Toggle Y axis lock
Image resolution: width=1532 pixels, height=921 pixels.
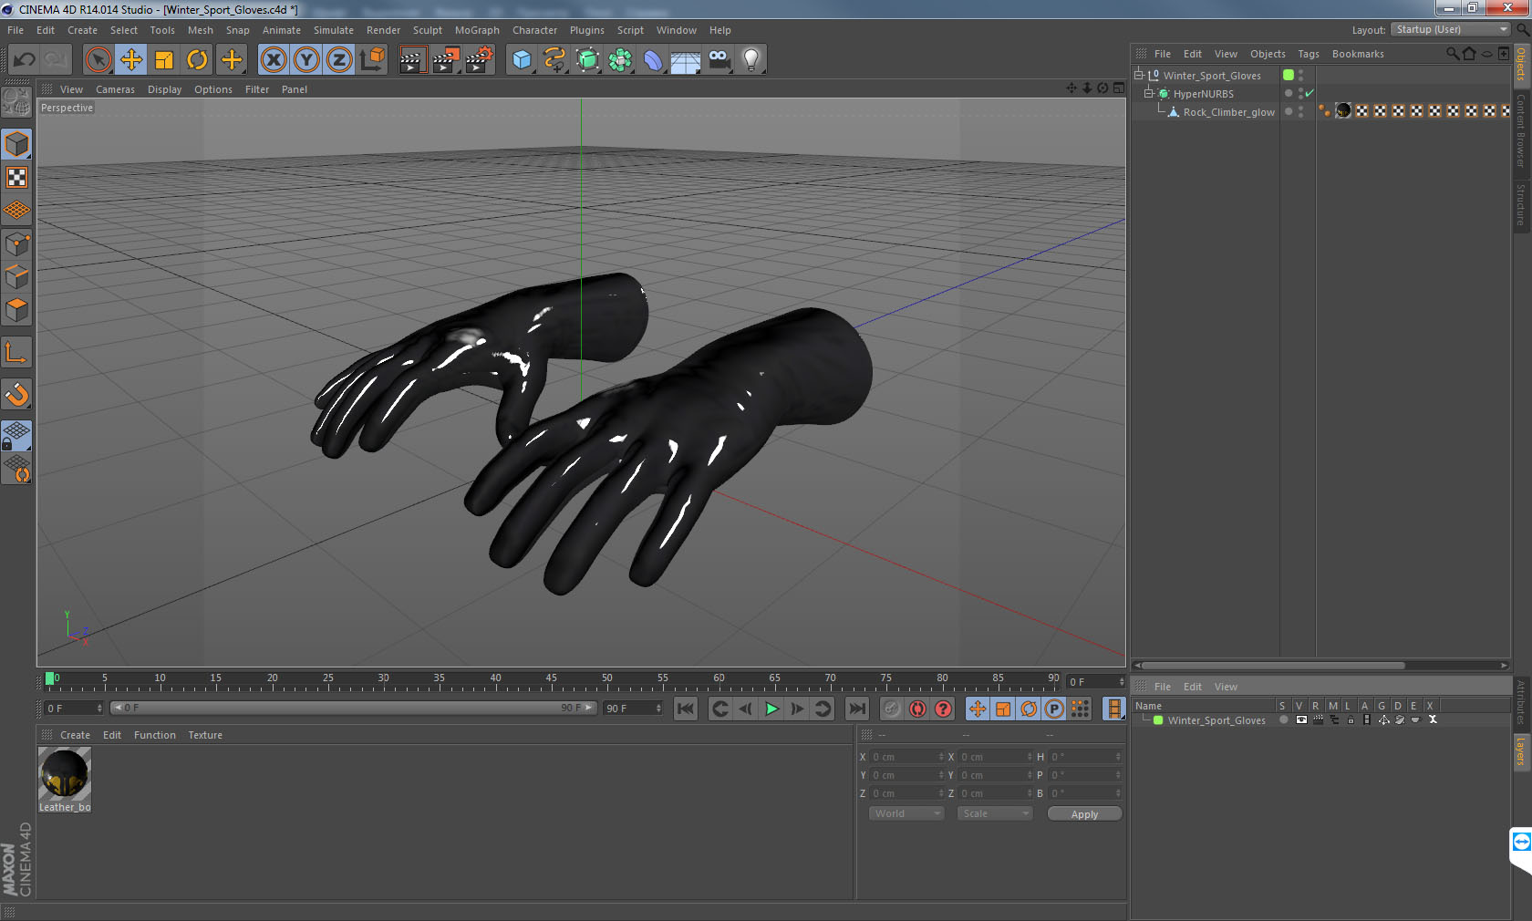click(306, 60)
